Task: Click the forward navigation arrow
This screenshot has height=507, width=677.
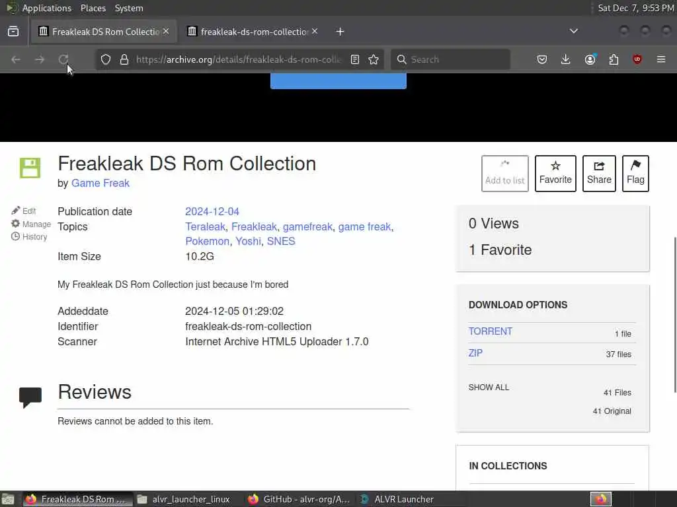Action: (40, 59)
